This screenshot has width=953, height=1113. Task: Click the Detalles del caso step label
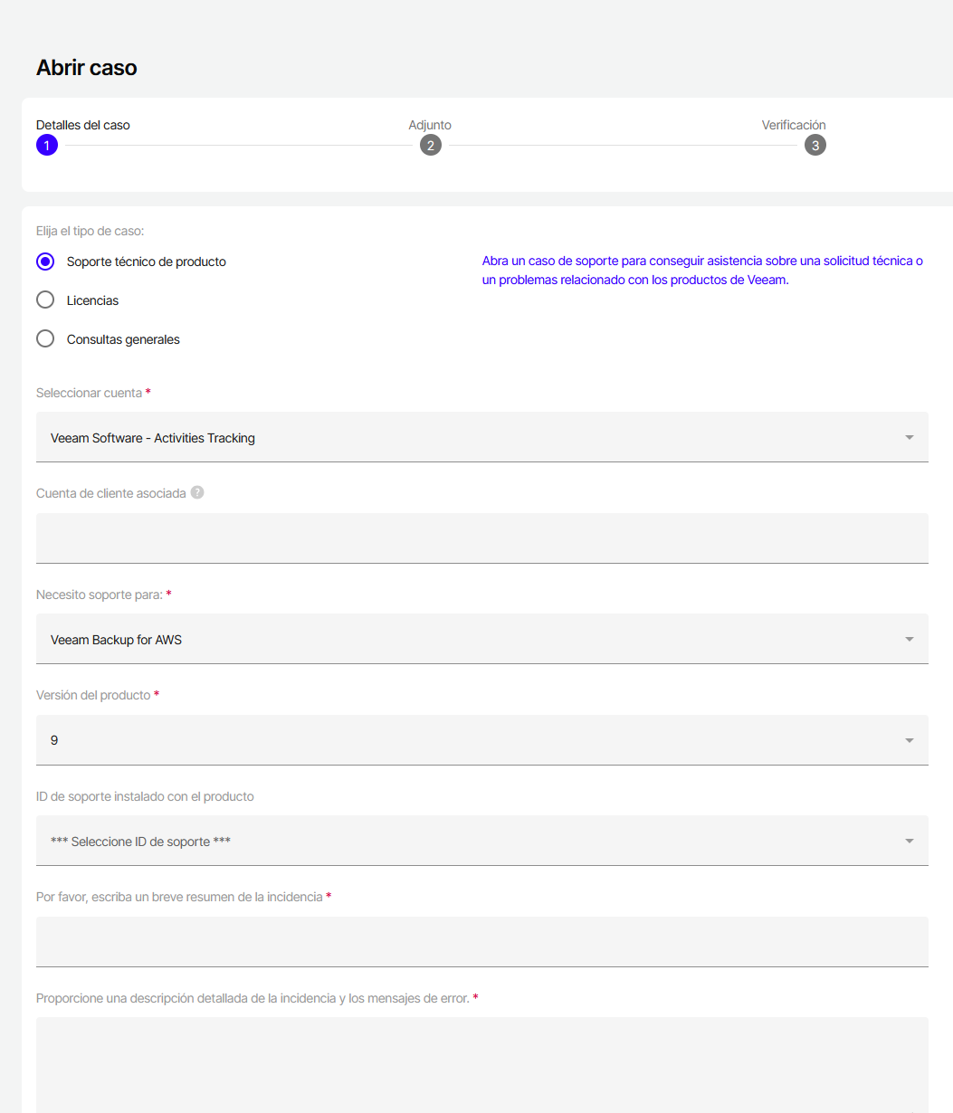83,125
